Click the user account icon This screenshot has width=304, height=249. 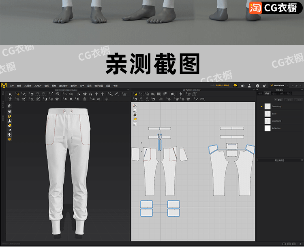click(249, 85)
